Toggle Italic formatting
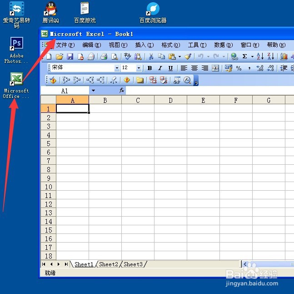Viewport: 294px width, 294px height. (x=160, y=68)
